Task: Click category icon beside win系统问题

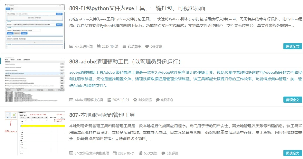Action: [x=71, y=46]
